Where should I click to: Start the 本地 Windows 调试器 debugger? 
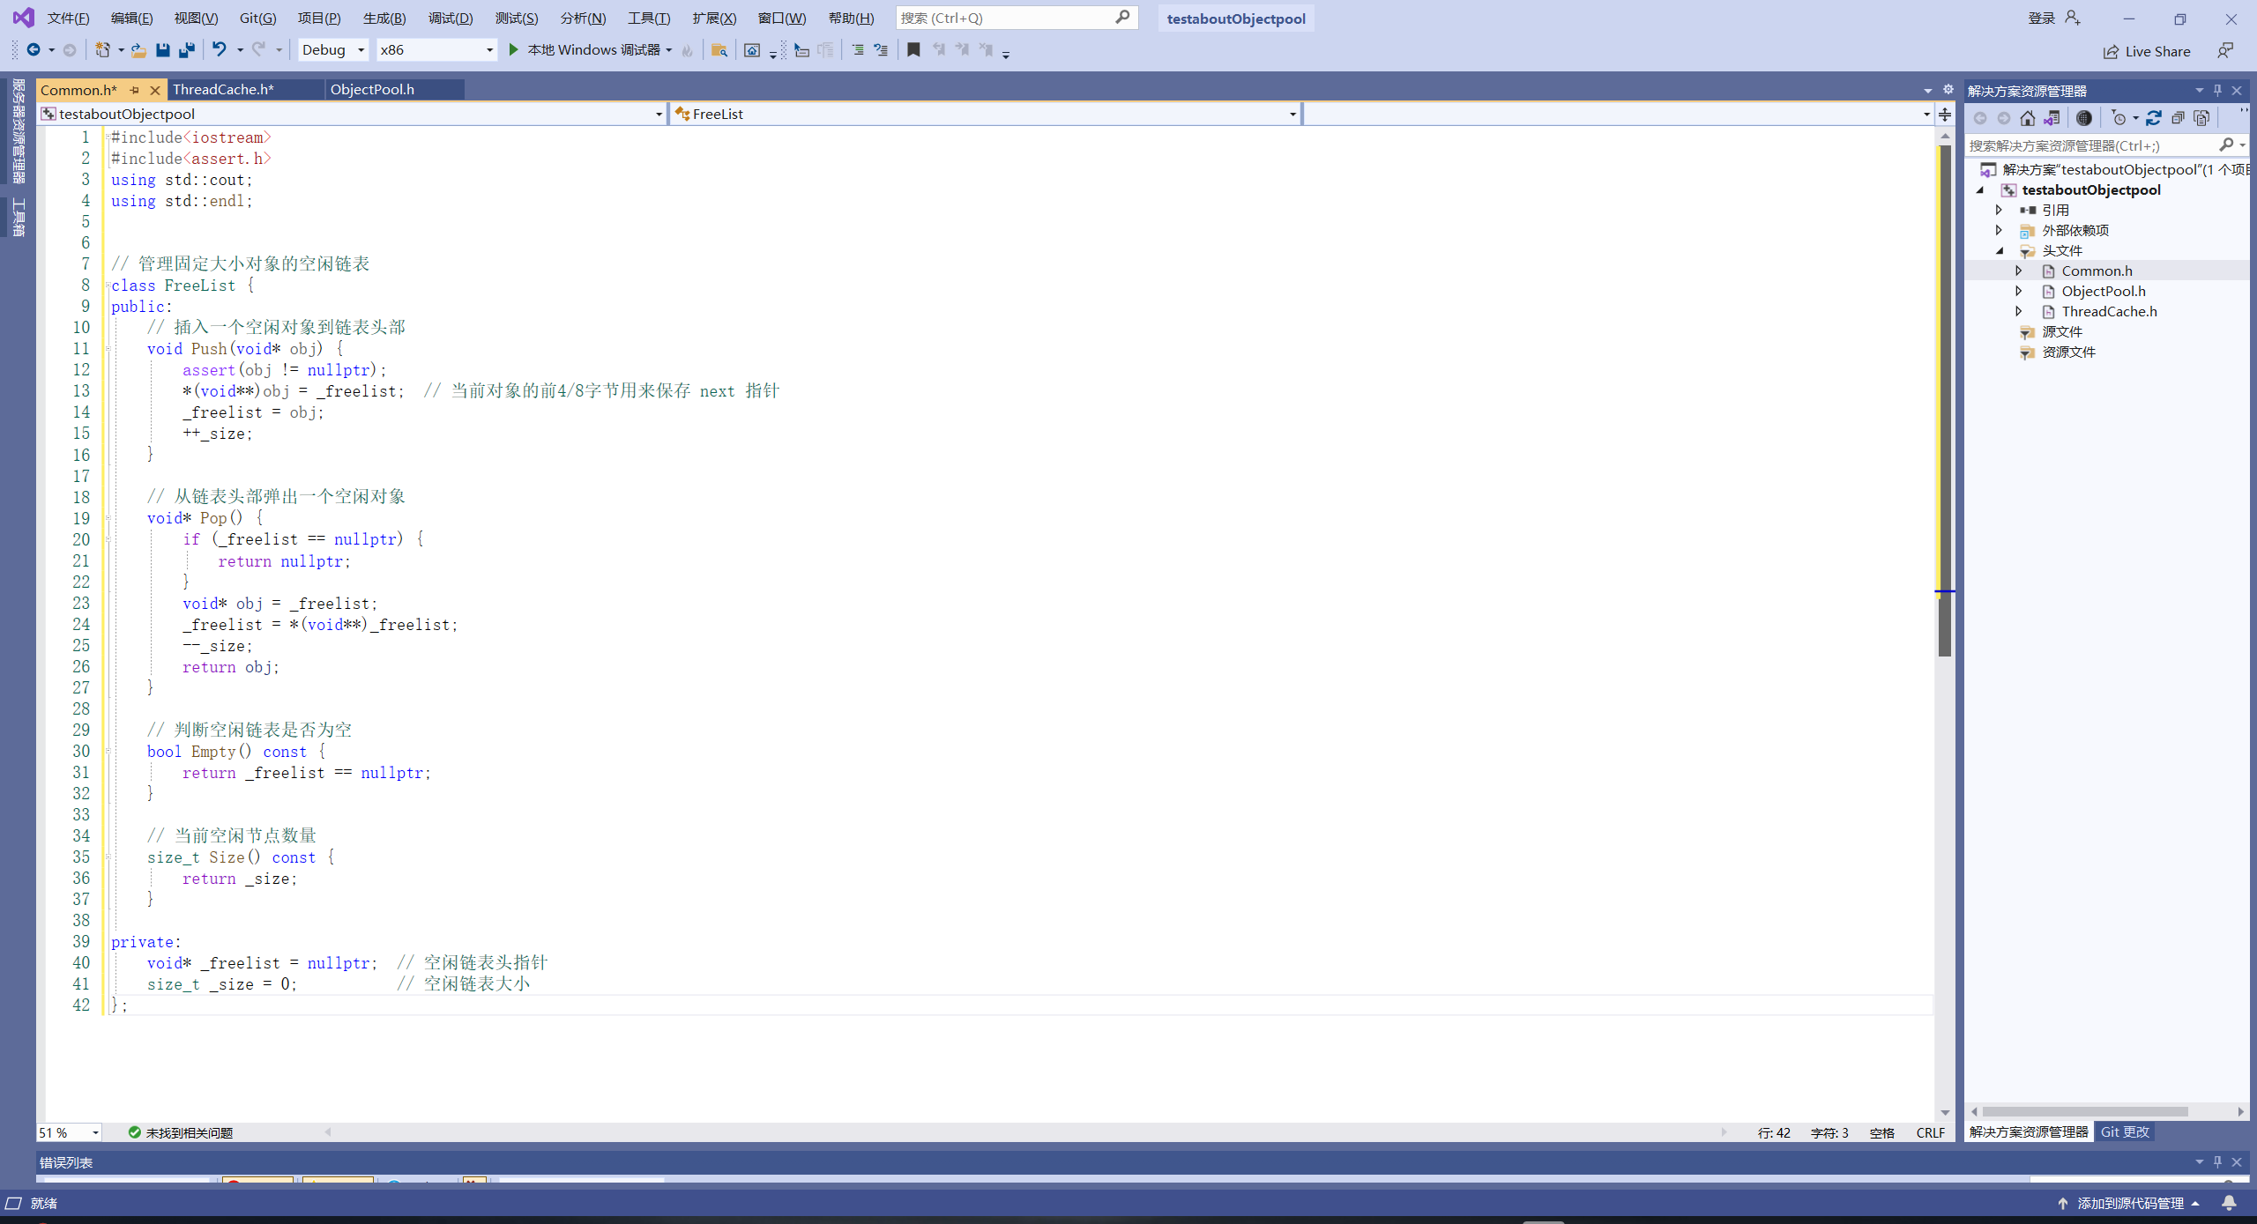591,49
